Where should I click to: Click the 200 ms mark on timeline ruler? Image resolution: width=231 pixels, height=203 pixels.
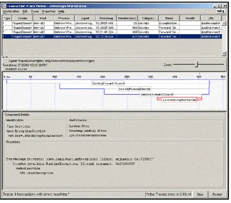click(x=103, y=77)
